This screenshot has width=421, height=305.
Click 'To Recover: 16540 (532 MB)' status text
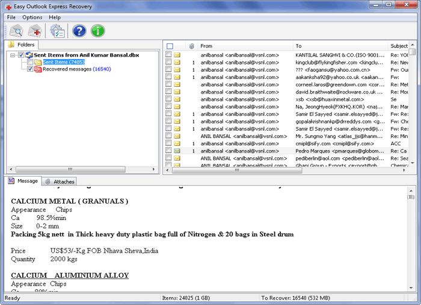click(296, 298)
